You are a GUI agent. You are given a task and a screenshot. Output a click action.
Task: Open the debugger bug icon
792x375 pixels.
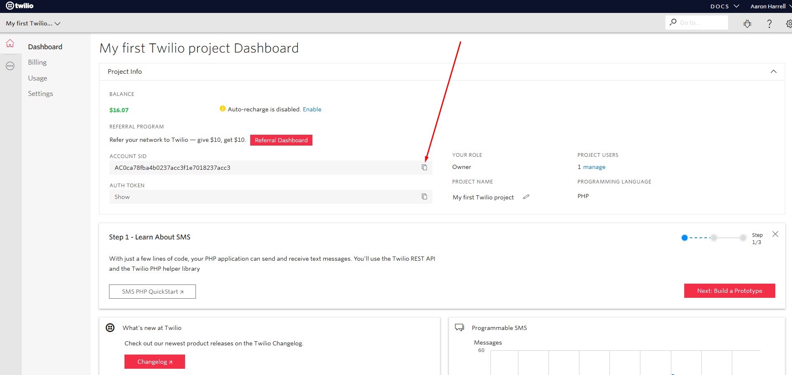click(x=747, y=24)
